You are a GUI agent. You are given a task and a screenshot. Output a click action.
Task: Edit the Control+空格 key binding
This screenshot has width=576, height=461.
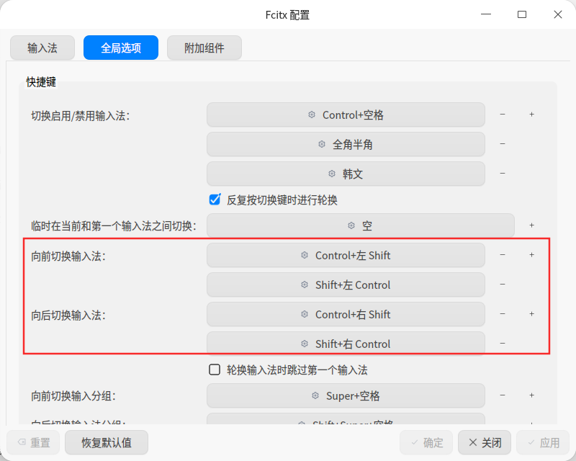pyautogui.click(x=346, y=115)
